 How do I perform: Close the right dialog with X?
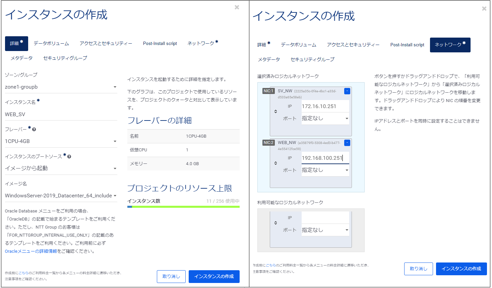tap(484, 8)
